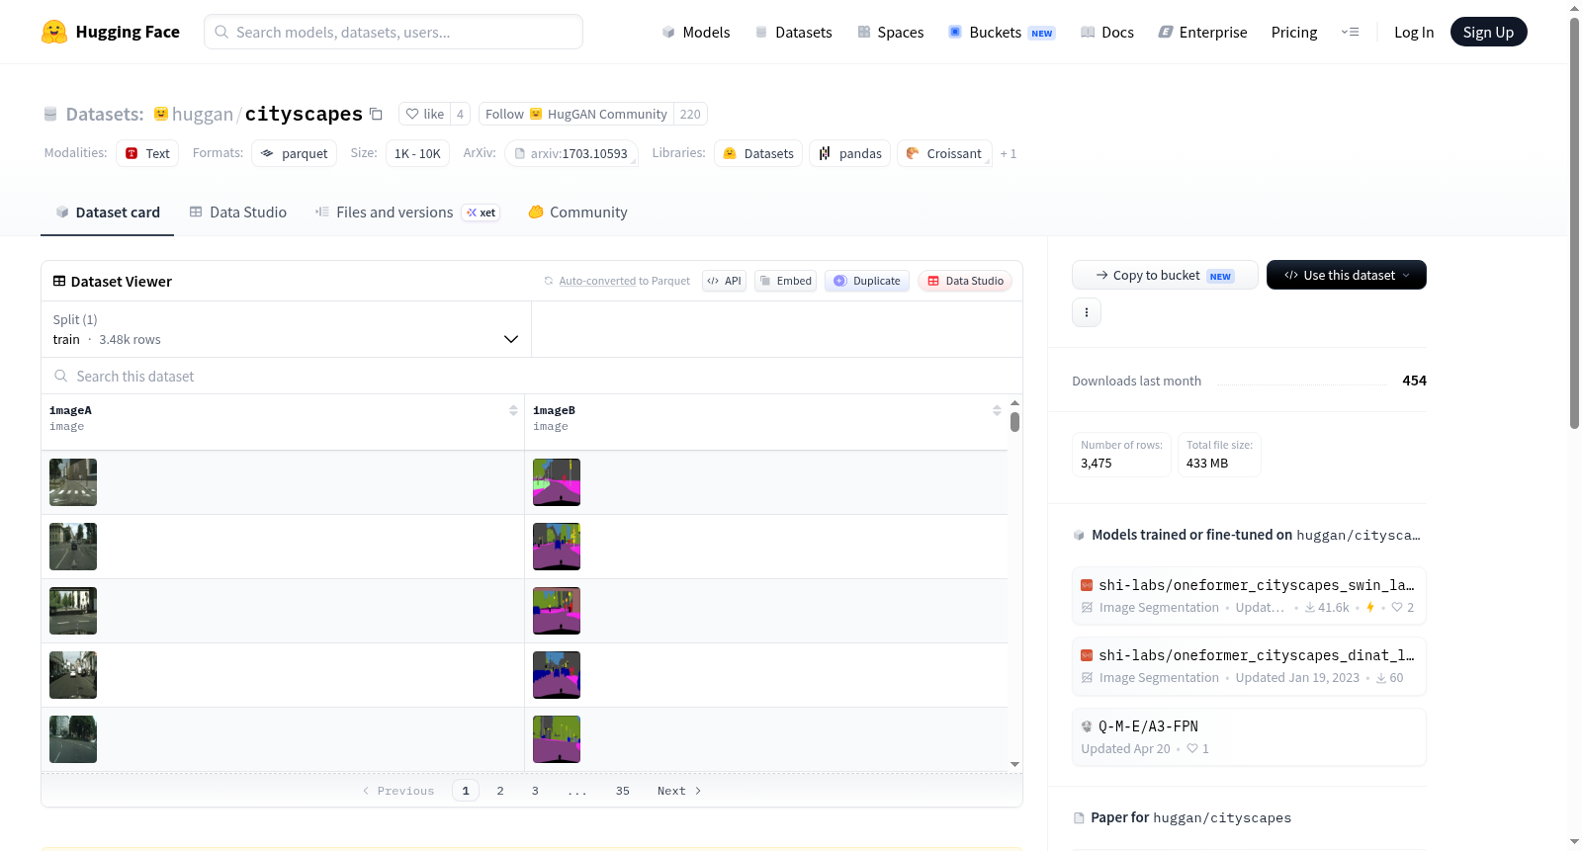This screenshot has height=851, width=1582.
Task: Open the Datasets nav item
Action: (793, 32)
